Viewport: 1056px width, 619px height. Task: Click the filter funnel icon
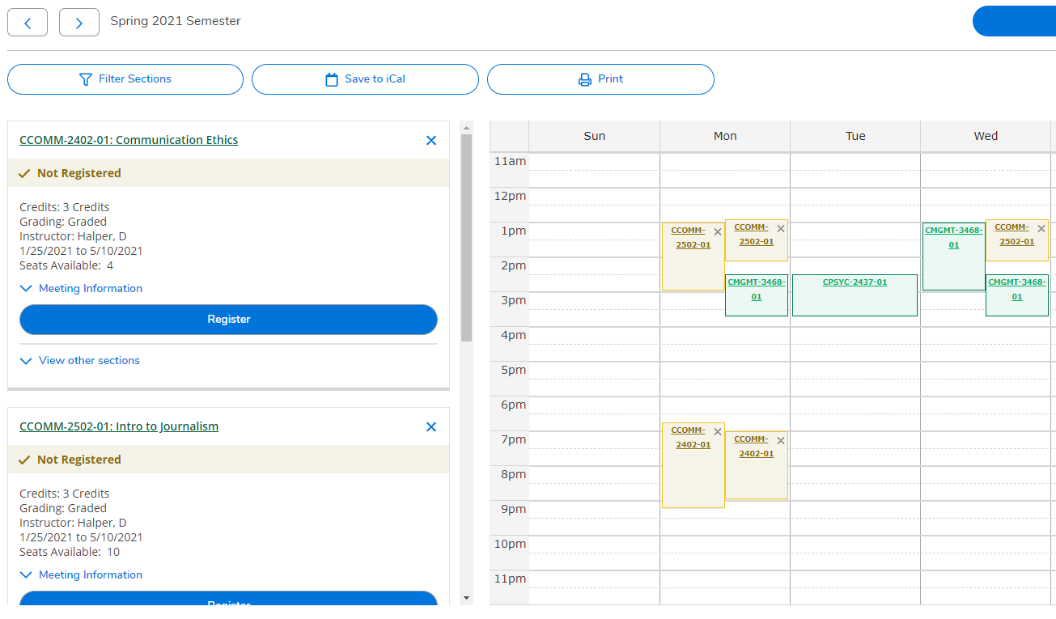[x=85, y=78]
